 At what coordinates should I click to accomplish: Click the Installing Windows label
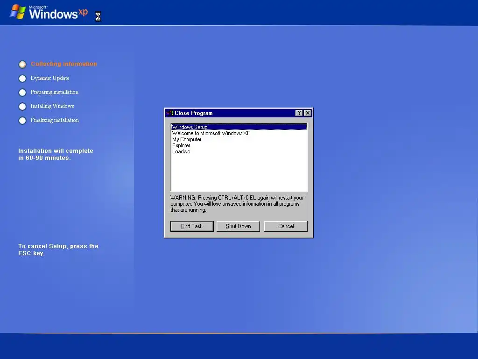[x=52, y=106]
